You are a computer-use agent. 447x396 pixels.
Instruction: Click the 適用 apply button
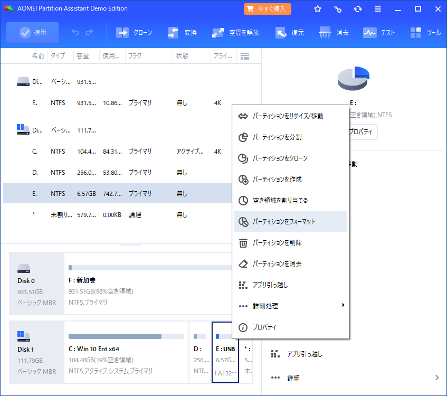tap(32, 32)
